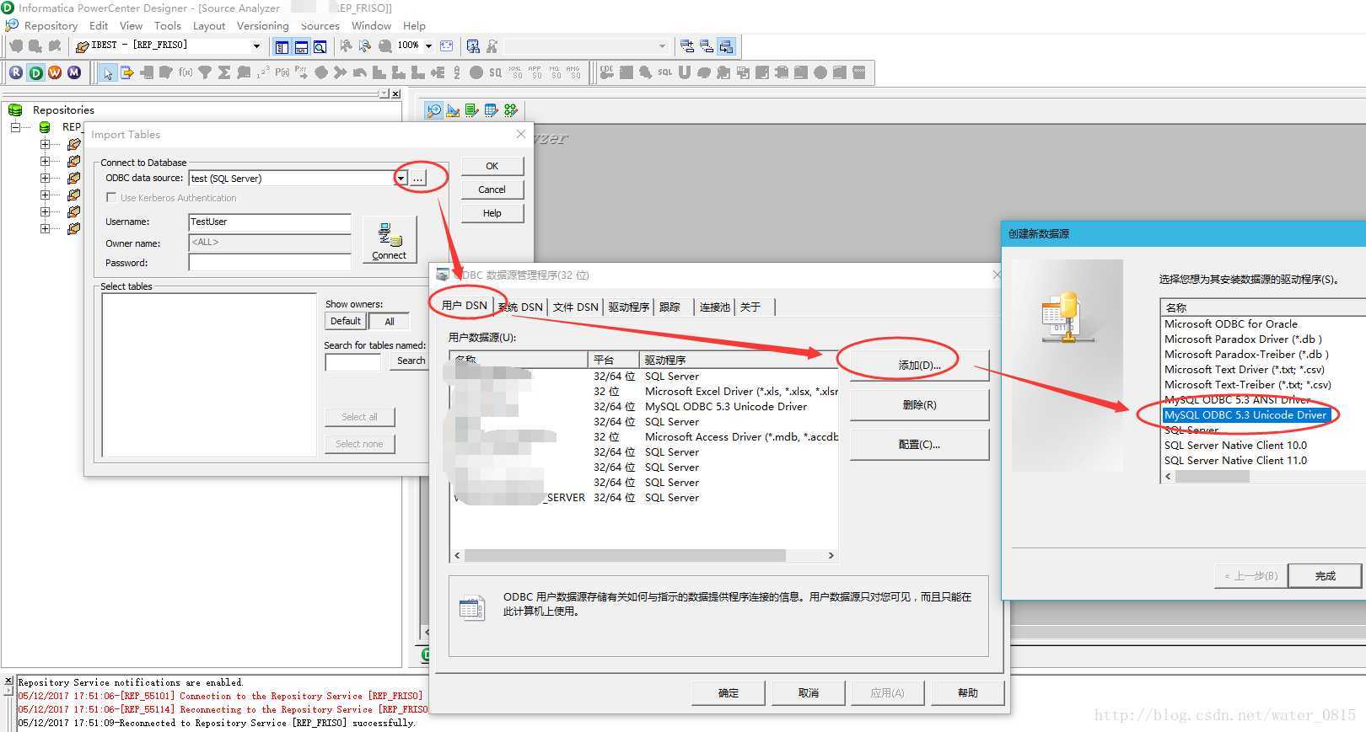Image resolution: width=1366 pixels, height=732 pixels.
Task: Click the Username input field
Action: pos(270,222)
